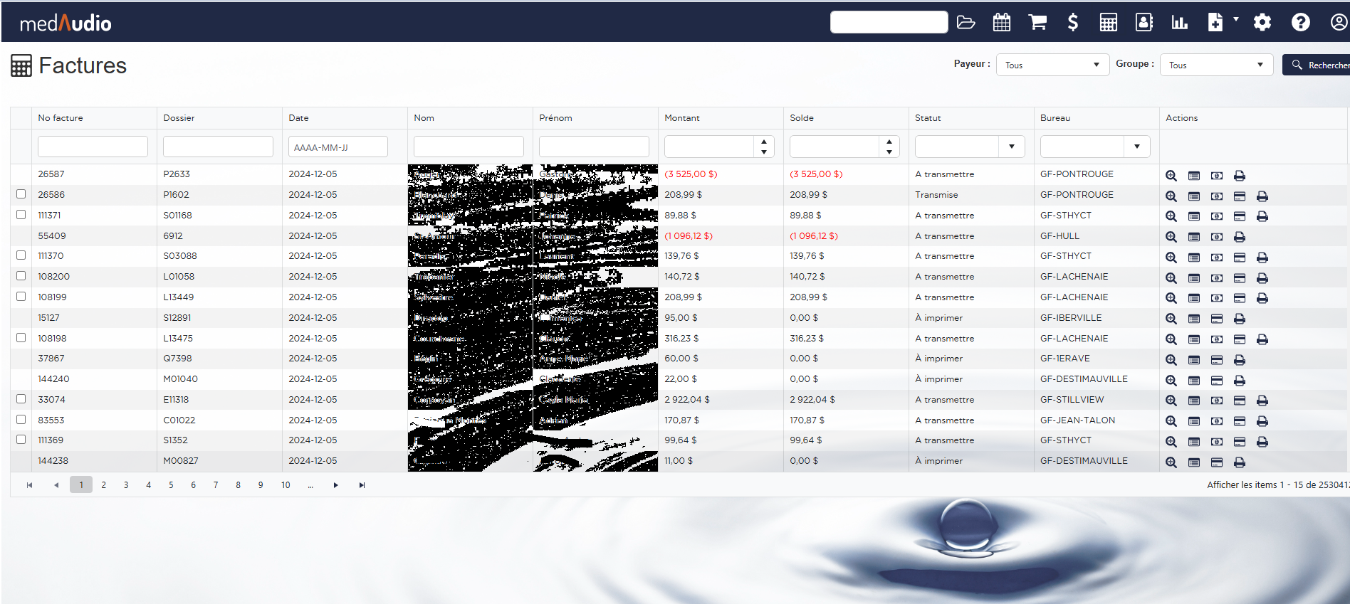Sort by the Montant column header
1350x604 pixels.
tap(682, 118)
